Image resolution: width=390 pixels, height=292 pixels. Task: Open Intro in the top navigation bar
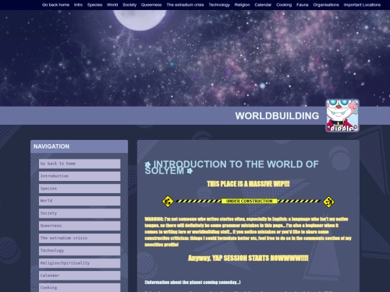(x=78, y=5)
